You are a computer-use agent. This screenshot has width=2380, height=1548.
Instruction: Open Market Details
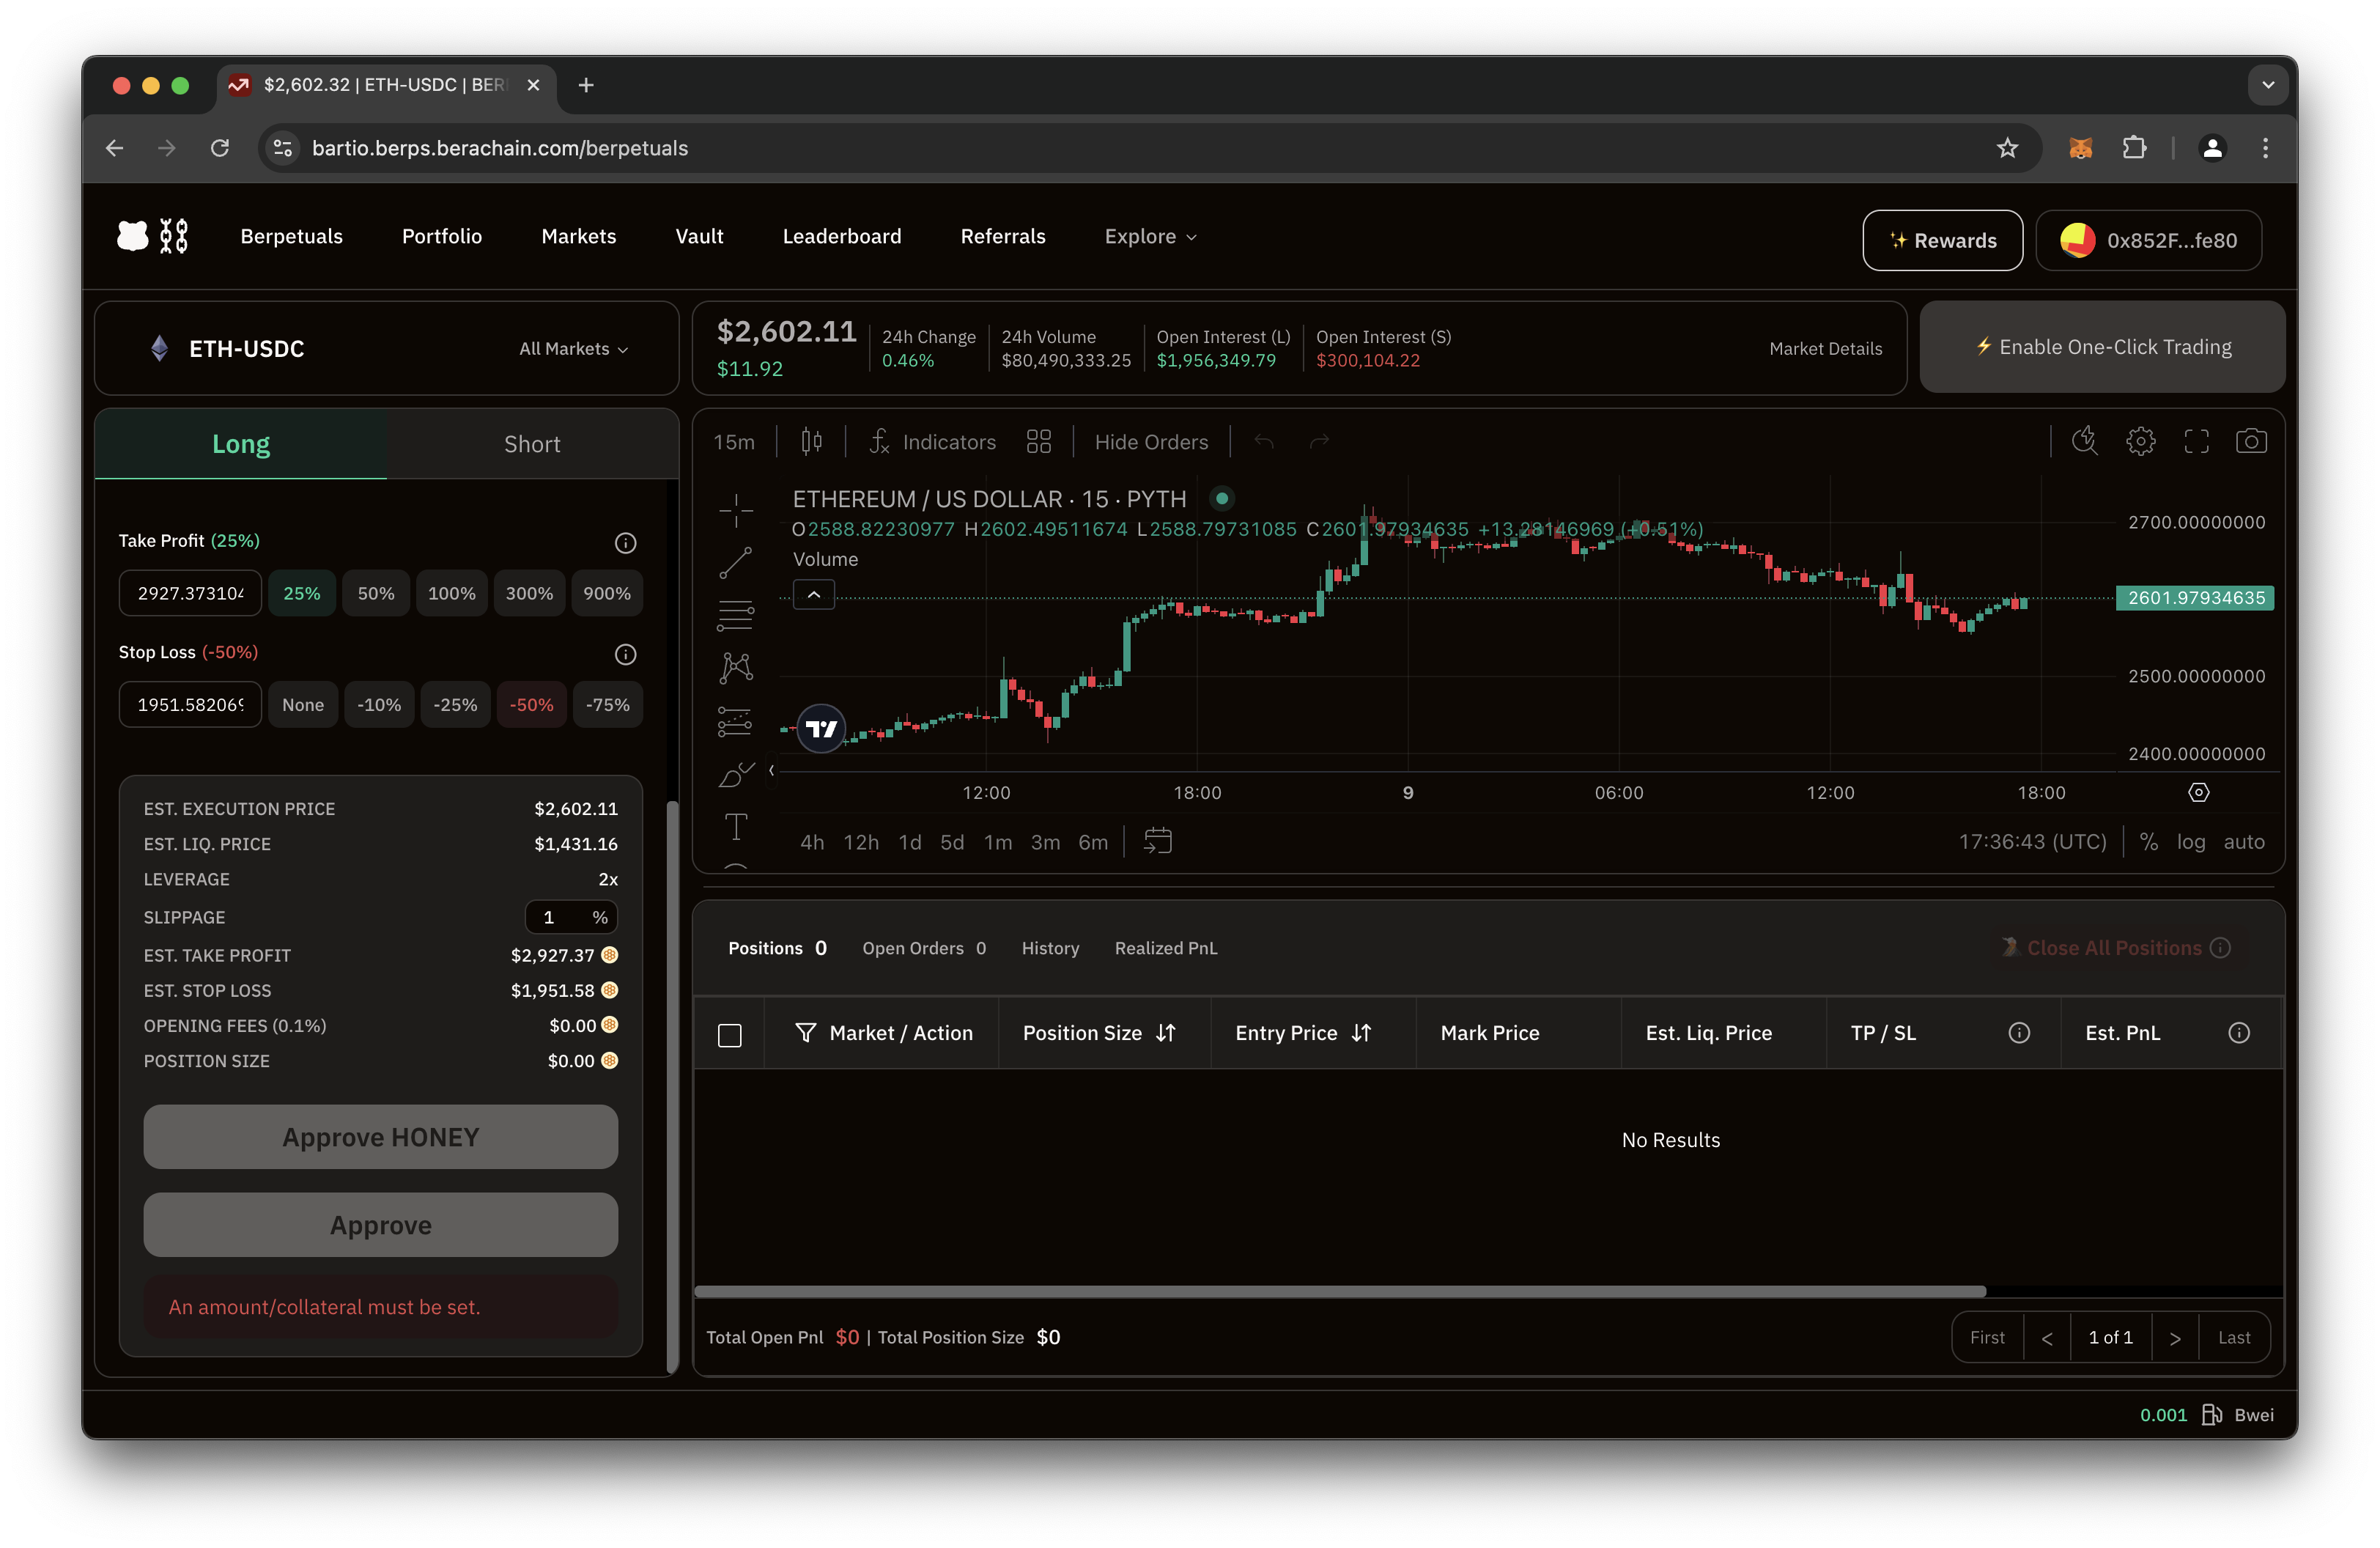1825,349
